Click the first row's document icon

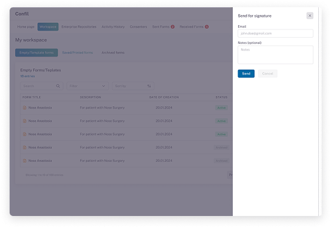(x=25, y=107)
